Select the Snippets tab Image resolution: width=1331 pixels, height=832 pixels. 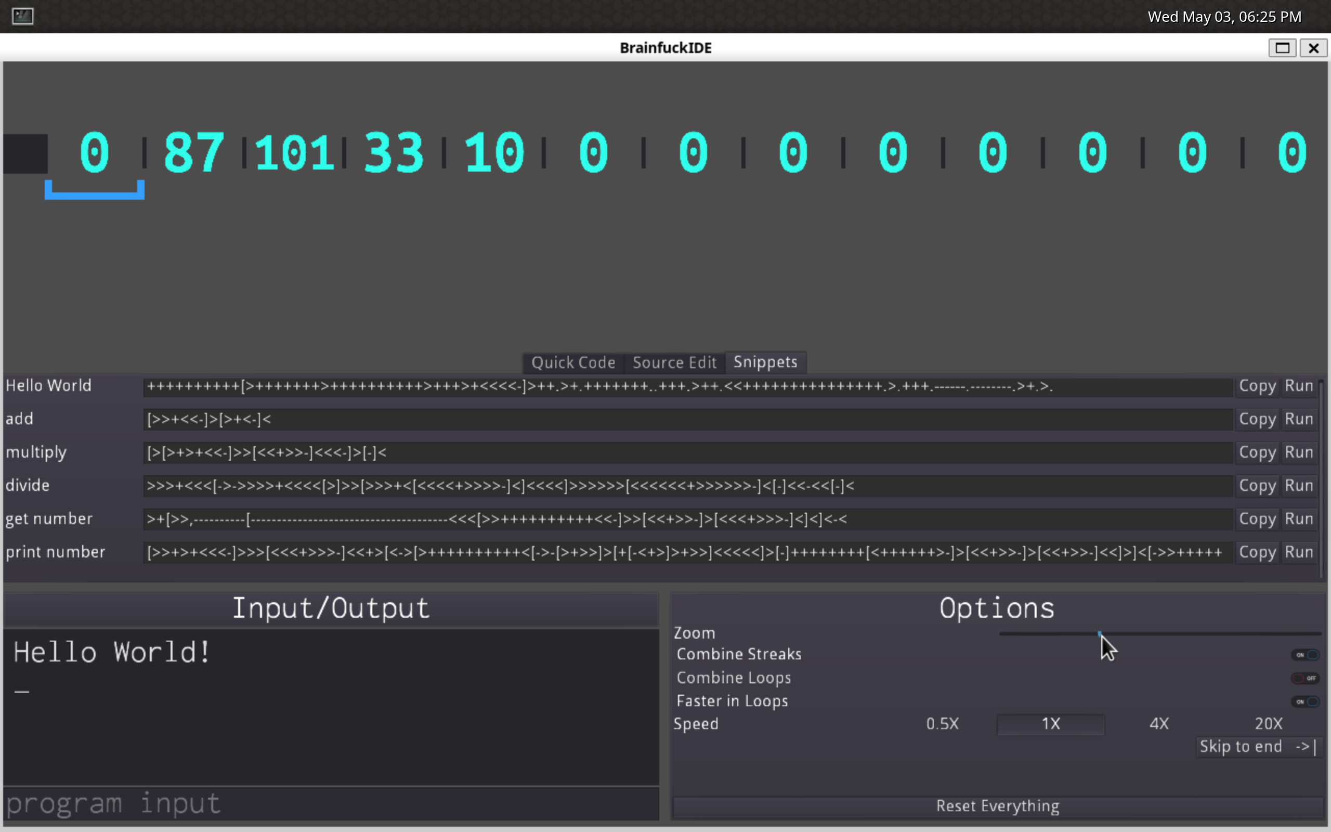[765, 362]
